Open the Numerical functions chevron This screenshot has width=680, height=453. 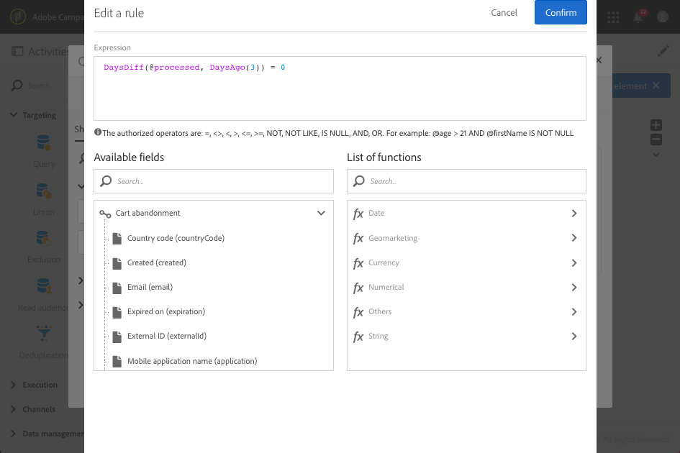coord(574,287)
